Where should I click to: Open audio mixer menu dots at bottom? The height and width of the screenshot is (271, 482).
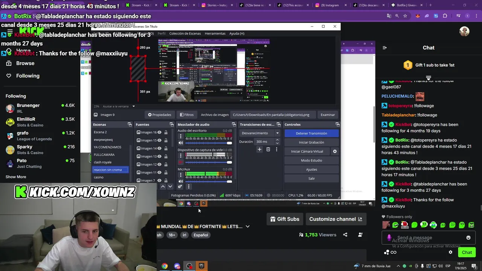point(189,186)
